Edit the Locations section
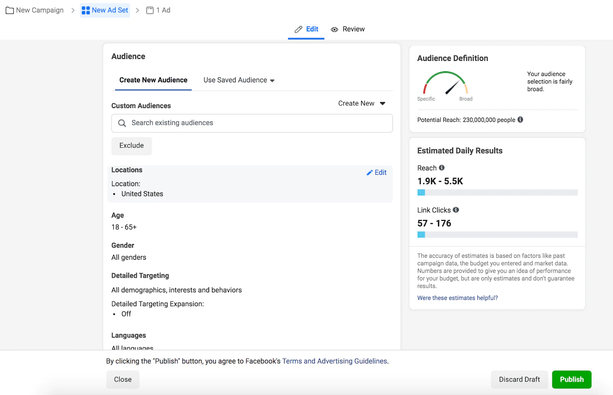The width and height of the screenshot is (613, 395). coord(377,172)
